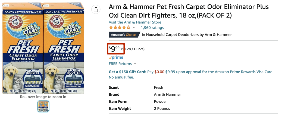This screenshot has height=117, width=285.
Task: Click the $9.99 price in red box
Action: [114, 49]
